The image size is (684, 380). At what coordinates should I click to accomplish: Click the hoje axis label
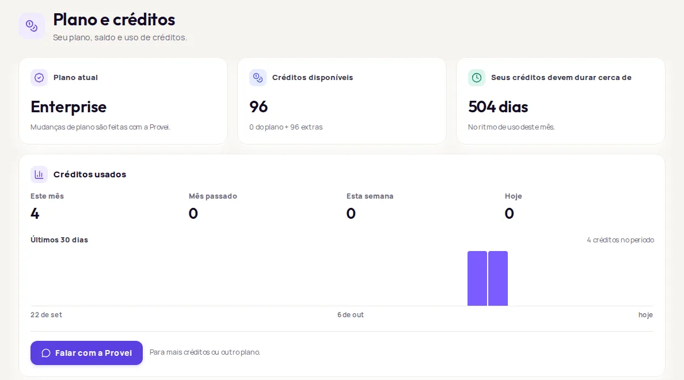(x=645, y=315)
